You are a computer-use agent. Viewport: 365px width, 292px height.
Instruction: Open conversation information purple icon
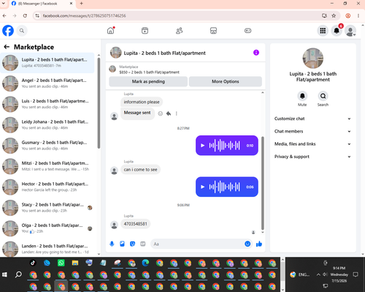tap(256, 53)
